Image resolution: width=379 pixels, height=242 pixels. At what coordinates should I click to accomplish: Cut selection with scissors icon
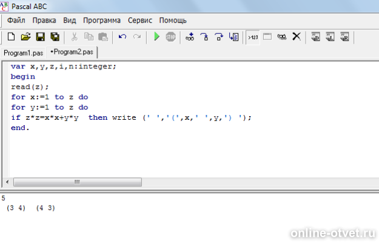(74, 37)
